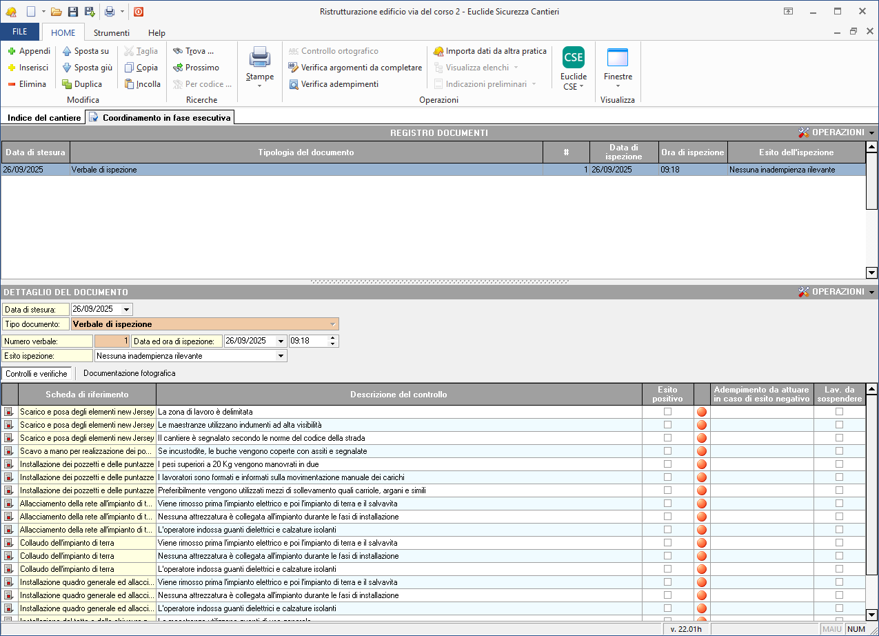Switch to the Documentazione fotografica tab

pyautogui.click(x=129, y=373)
